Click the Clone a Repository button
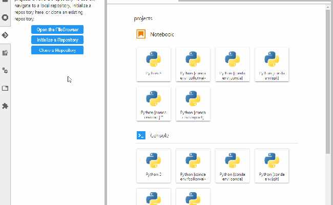The height and width of the screenshot is (205, 333). 57,50
